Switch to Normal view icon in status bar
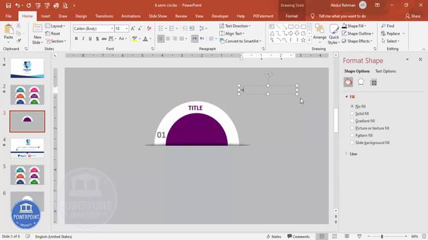 coord(322,237)
